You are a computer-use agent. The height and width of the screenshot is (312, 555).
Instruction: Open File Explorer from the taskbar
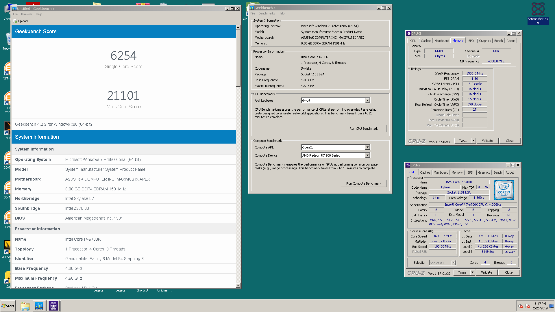(25, 306)
